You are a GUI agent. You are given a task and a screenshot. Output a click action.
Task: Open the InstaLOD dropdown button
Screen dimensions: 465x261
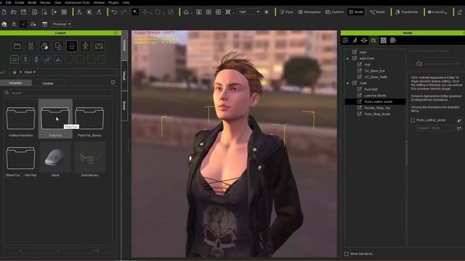coord(437,12)
